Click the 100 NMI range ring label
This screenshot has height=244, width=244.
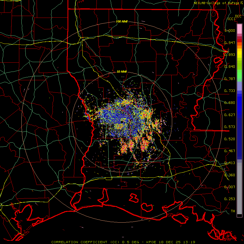point(122,21)
